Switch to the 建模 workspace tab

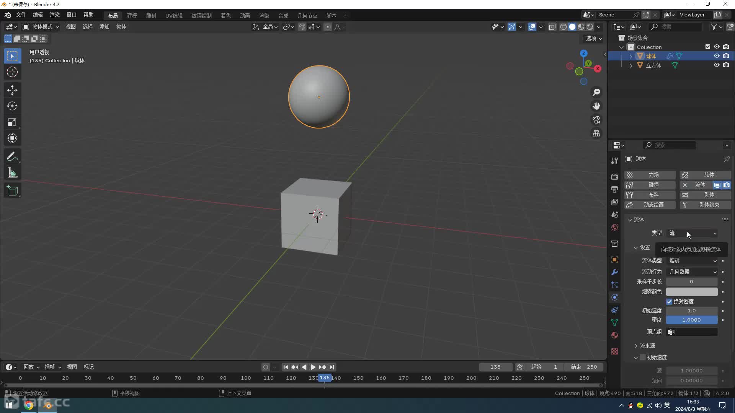pyautogui.click(x=132, y=16)
